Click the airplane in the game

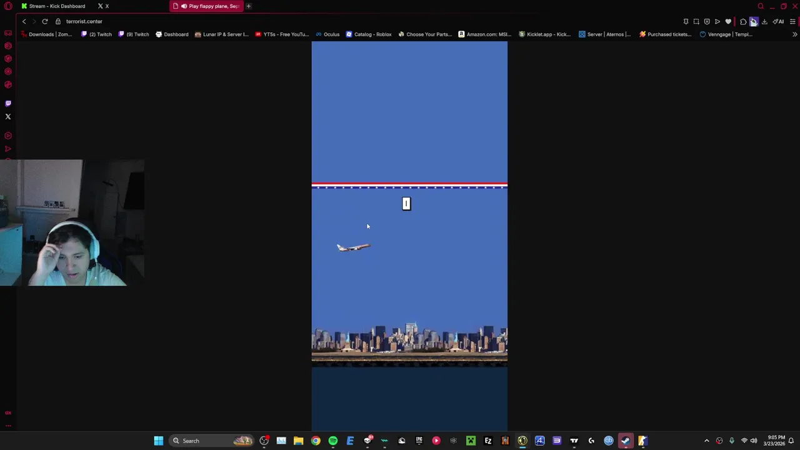pyautogui.click(x=353, y=247)
